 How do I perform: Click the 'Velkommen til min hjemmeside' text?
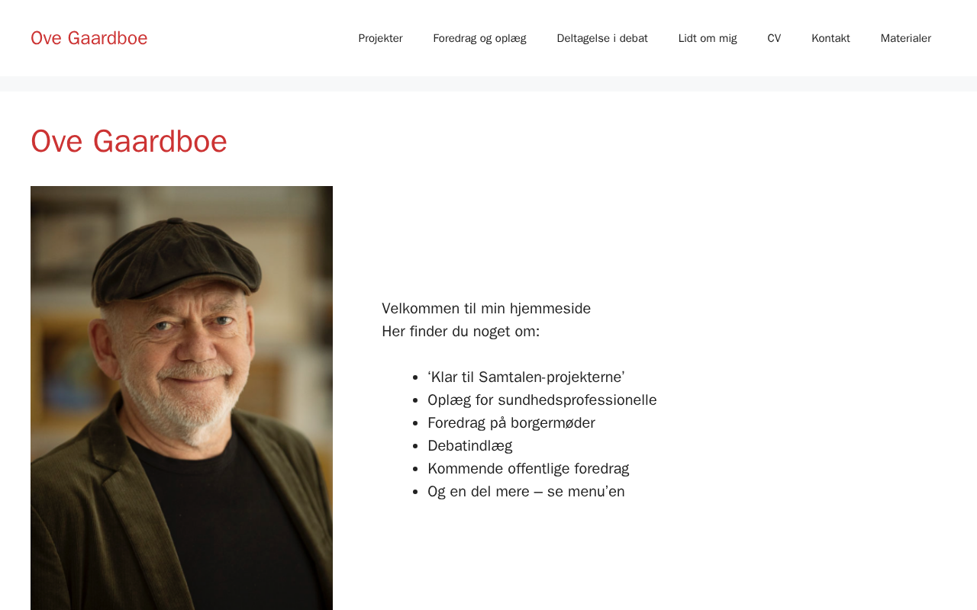click(x=486, y=308)
